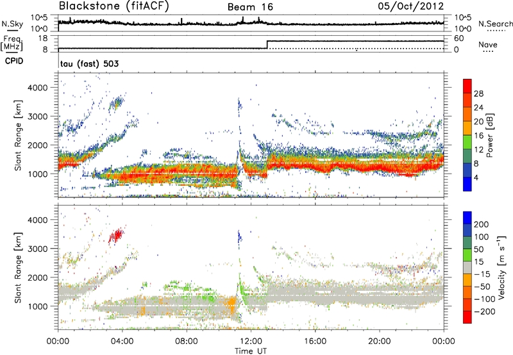513x355 pixels.
Task: Select the "Beam 16" heading
Action: [x=250, y=7]
